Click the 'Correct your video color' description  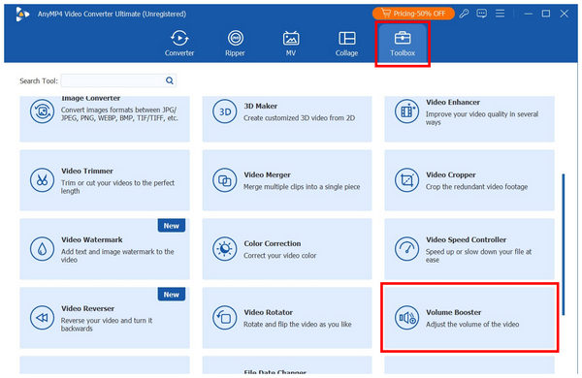(x=280, y=256)
